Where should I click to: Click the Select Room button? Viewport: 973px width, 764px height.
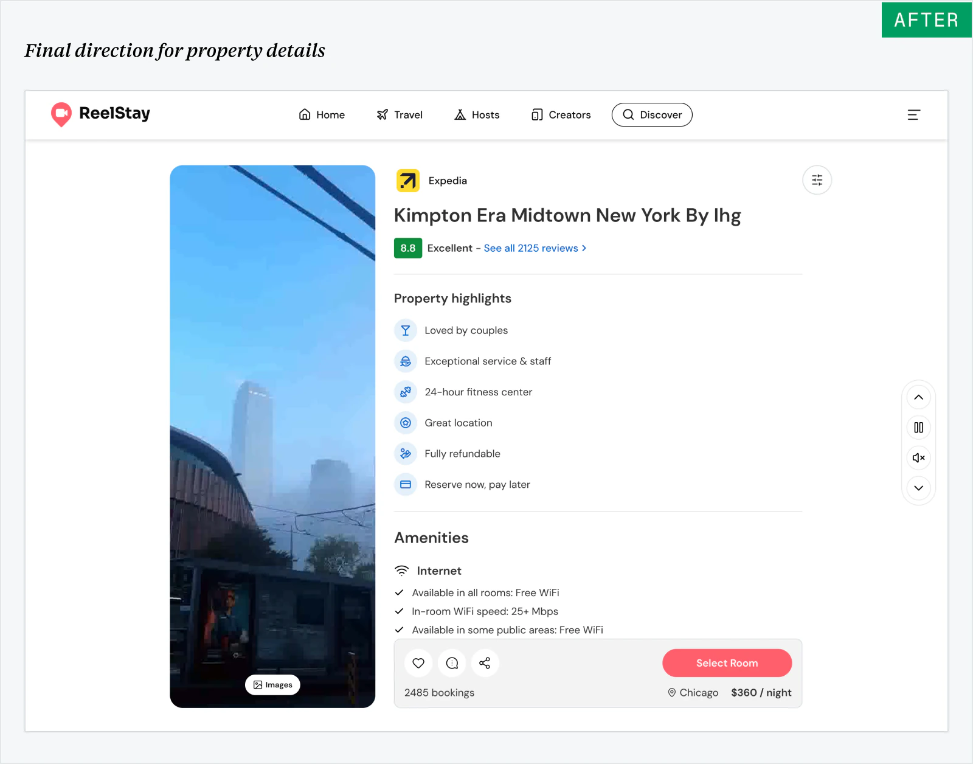click(727, 663)
